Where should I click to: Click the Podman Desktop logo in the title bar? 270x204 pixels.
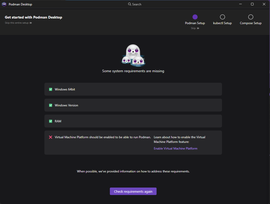coord(4,4)
